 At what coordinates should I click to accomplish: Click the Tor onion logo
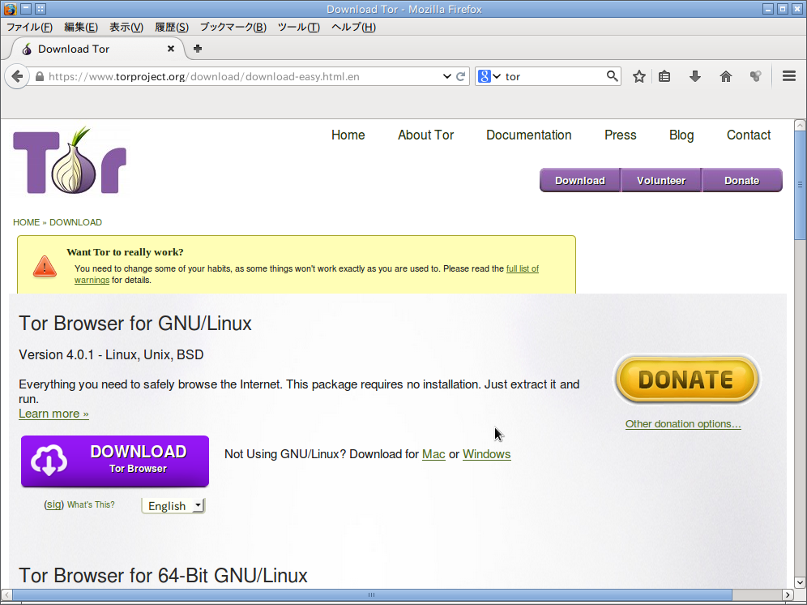click(x=70, y=161)
